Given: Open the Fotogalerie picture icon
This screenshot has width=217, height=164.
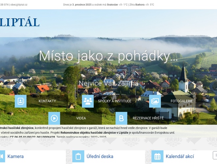Looking at the screenshot, I should tap(155, 101).
